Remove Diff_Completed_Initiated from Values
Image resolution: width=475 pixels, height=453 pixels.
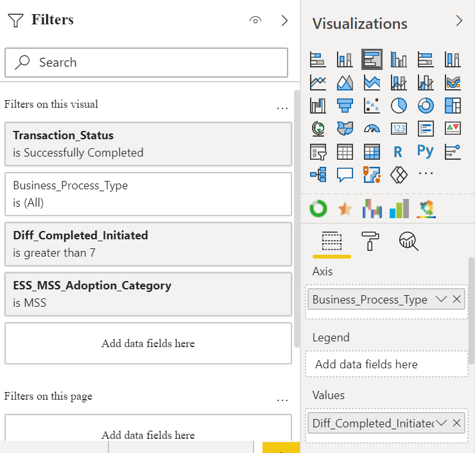[456, 423]
